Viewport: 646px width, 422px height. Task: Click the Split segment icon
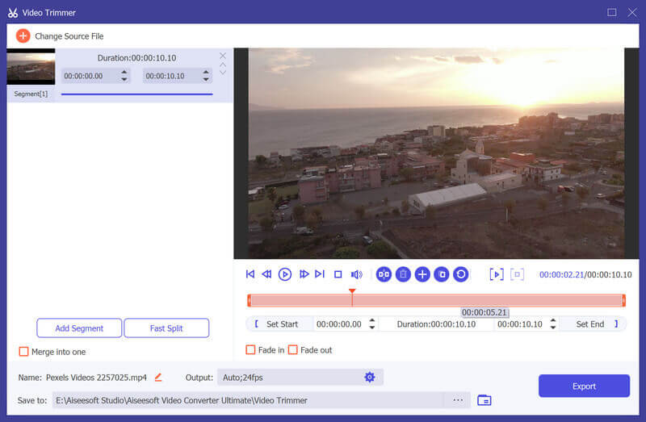[x=384, y=274]
